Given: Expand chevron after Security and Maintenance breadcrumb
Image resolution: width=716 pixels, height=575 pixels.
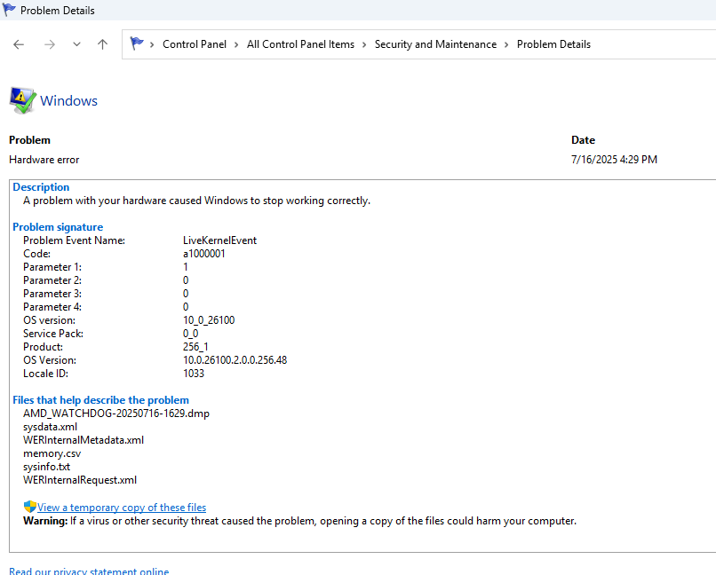Looking at the screenshot, I should [x=507, y=44].
